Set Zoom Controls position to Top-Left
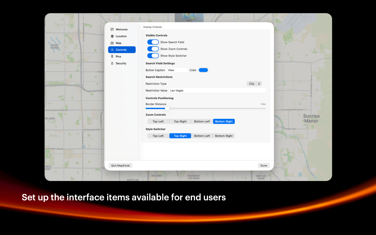 coord(158,121)
